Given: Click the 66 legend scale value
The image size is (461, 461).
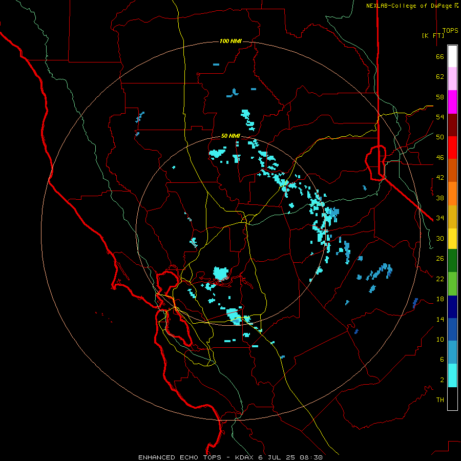Looking at the screenshot, I should 440,56.
